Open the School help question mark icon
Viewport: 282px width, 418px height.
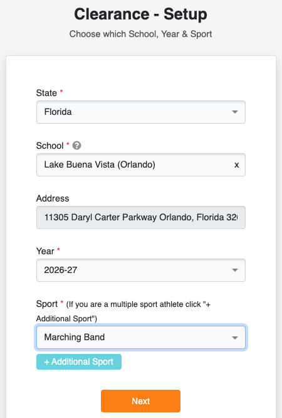76,146
